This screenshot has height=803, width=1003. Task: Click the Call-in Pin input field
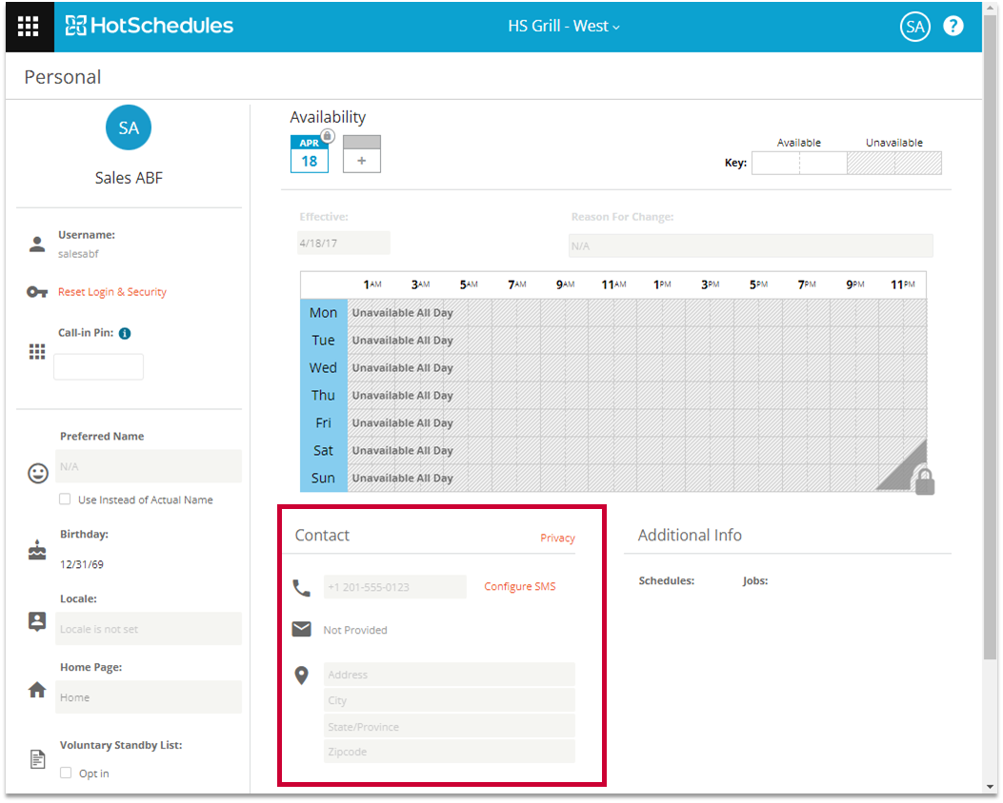click(x=98, y=367)
